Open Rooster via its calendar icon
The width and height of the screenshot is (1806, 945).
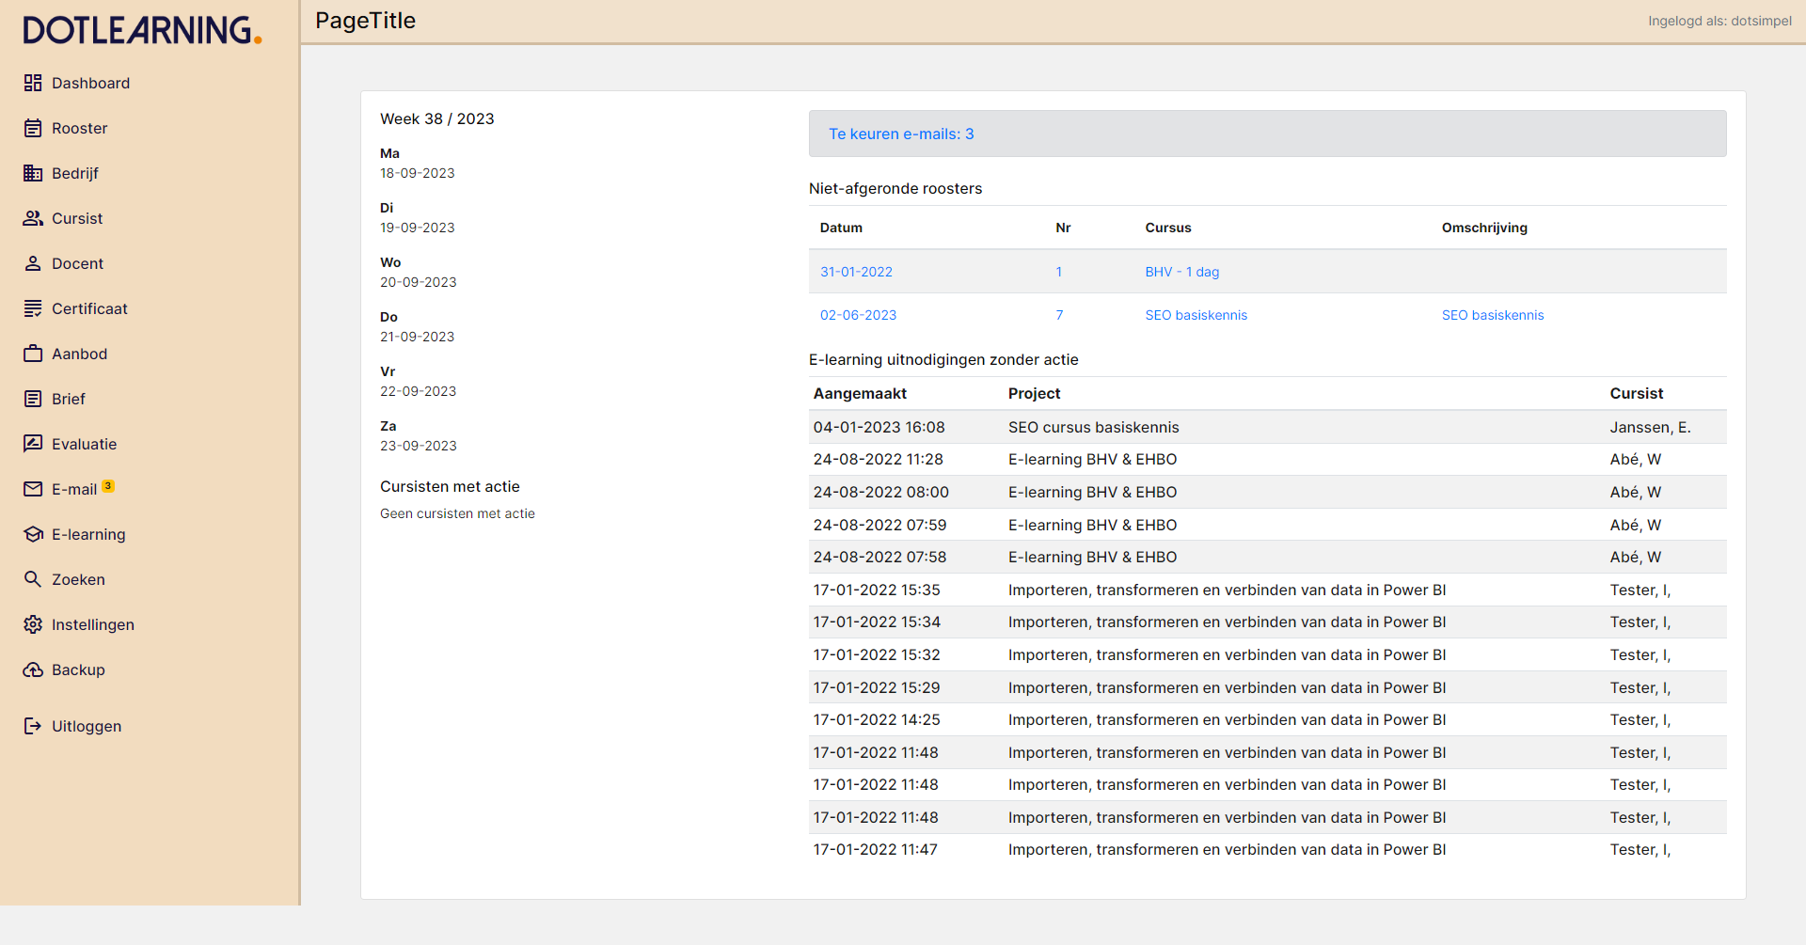[x=33, y=128]
